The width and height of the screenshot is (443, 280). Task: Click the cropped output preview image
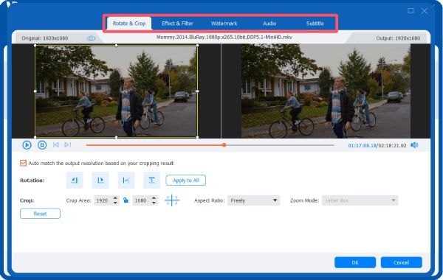pyautogui.click(x=326, y=91)
